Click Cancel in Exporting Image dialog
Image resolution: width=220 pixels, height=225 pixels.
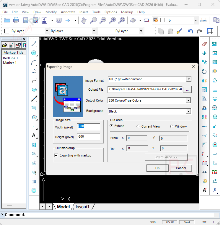pos(181,168)
